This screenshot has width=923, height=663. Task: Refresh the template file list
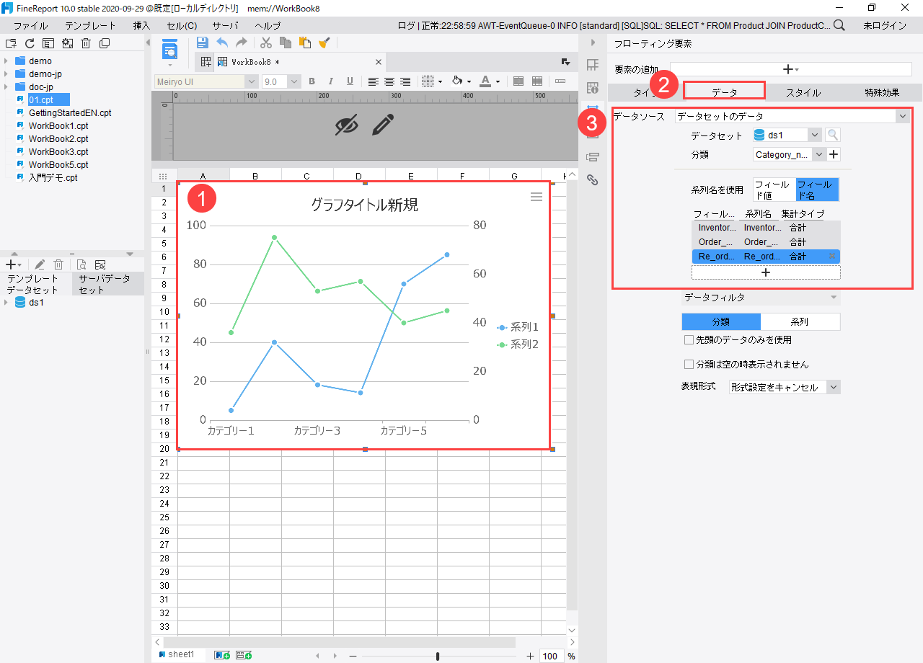pyautogui.click(x=30, y=43)
